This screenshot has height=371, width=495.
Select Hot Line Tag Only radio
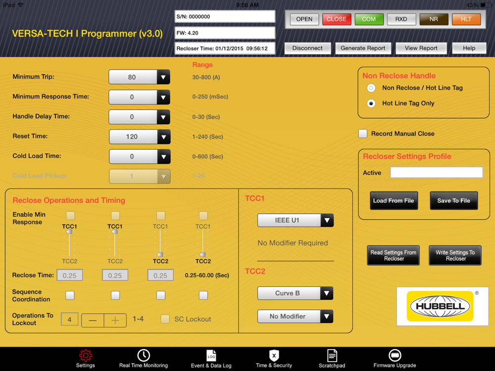click(371, 103)
